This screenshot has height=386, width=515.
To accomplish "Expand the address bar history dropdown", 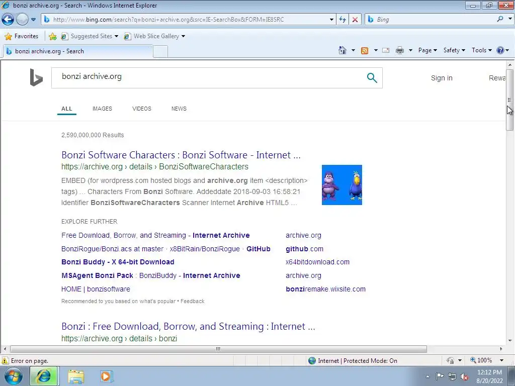I will click(x=331, y=20).
